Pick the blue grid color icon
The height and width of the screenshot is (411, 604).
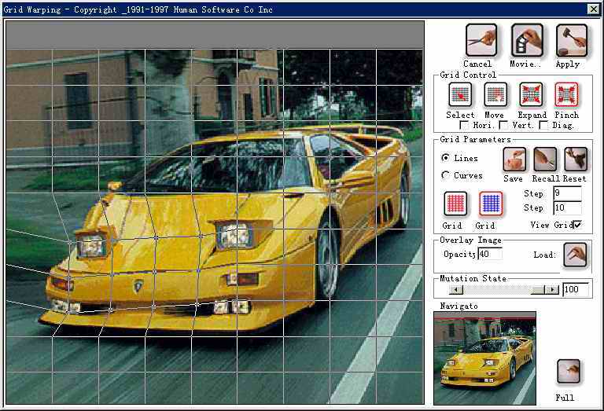(x=491, y=204)
